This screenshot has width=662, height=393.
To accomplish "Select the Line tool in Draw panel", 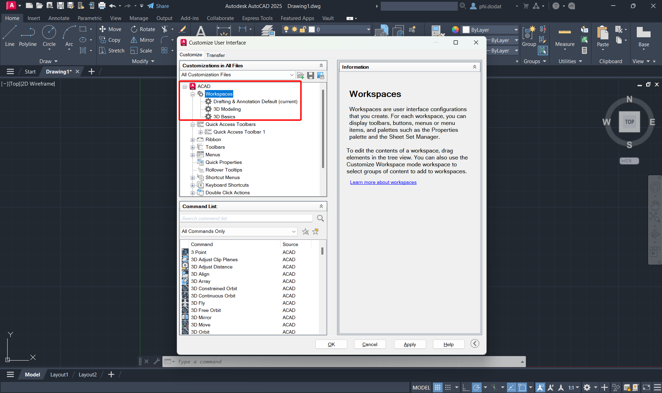I will pyautogui.click(x=10, y=36).
